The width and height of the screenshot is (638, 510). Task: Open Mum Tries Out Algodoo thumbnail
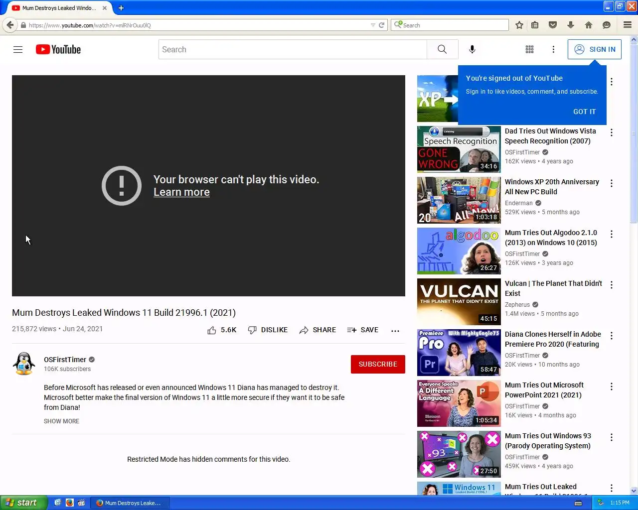pyautogui.click(x=459, y=251)
